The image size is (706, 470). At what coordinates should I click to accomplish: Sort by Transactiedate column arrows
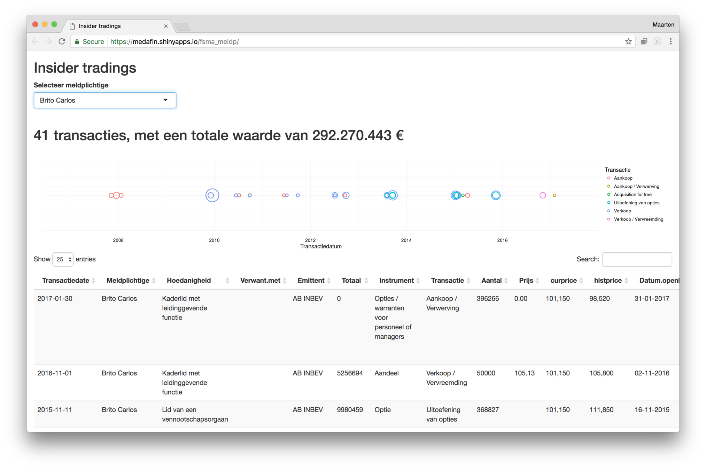93,281
